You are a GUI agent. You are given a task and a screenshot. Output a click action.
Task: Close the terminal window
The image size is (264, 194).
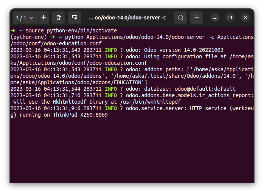coord(245,18)
